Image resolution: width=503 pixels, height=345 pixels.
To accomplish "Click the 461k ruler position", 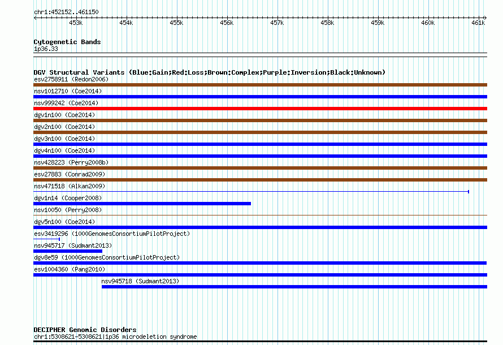I will (x=478, y=23).
